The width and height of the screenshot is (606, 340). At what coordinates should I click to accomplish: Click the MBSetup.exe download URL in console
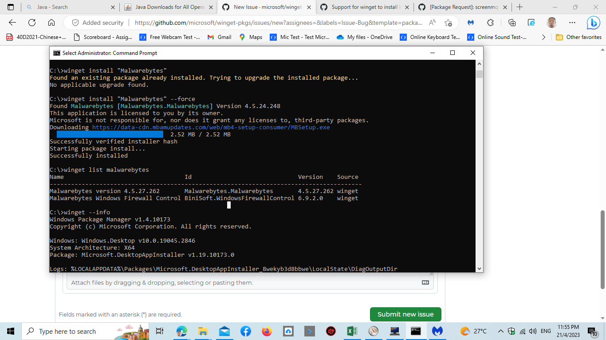[x=211, y=127]
